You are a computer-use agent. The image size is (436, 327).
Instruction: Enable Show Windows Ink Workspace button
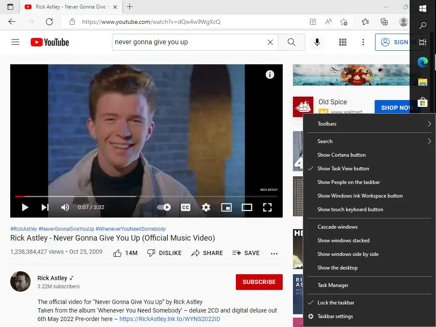coord(370,196)
